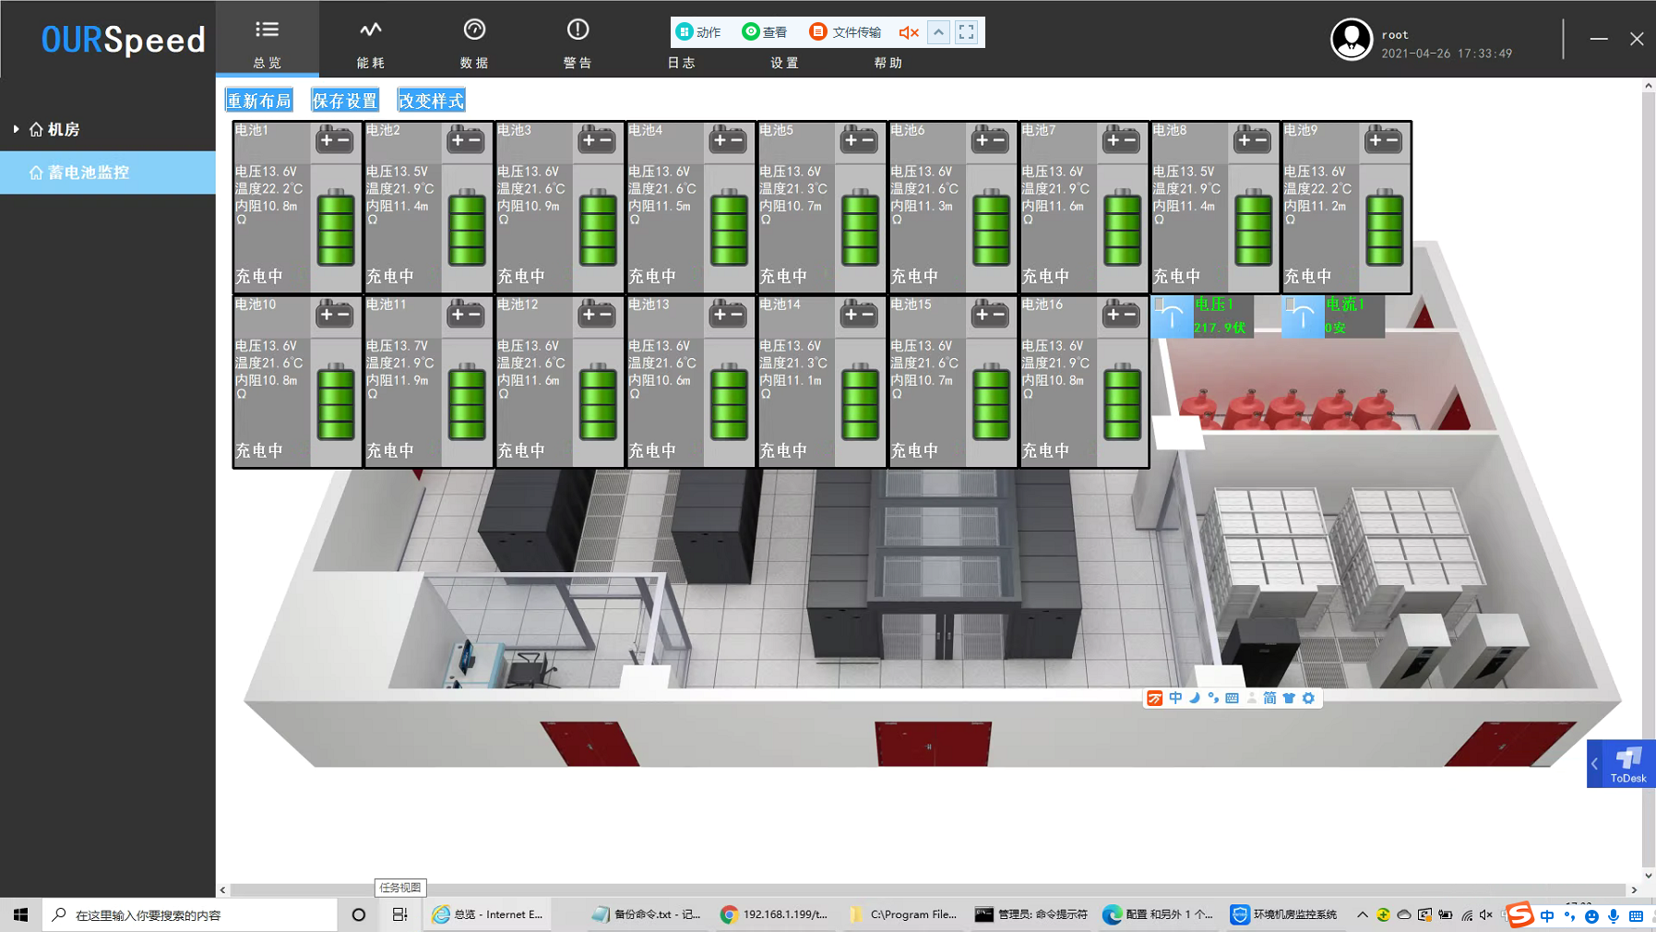
Task: Open the 日志 log menu
Action: 681,63
